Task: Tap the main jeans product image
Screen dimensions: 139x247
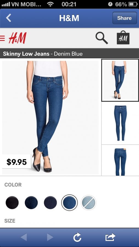Action: (50, 117)
